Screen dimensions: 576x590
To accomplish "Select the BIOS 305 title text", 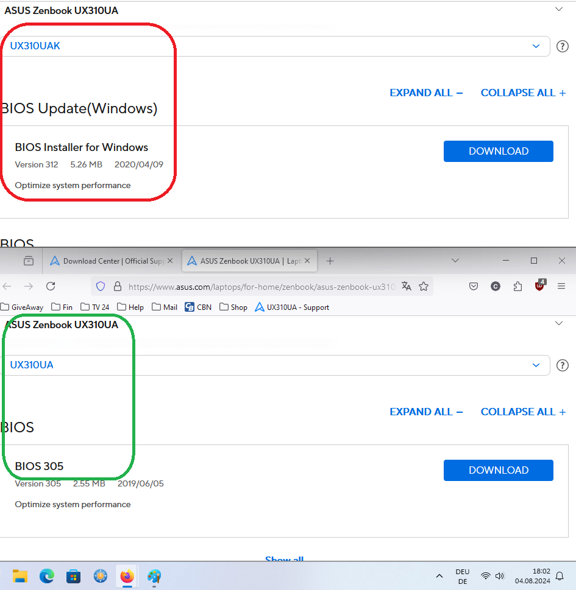I will pyautogui.click(x=39, y=466).
